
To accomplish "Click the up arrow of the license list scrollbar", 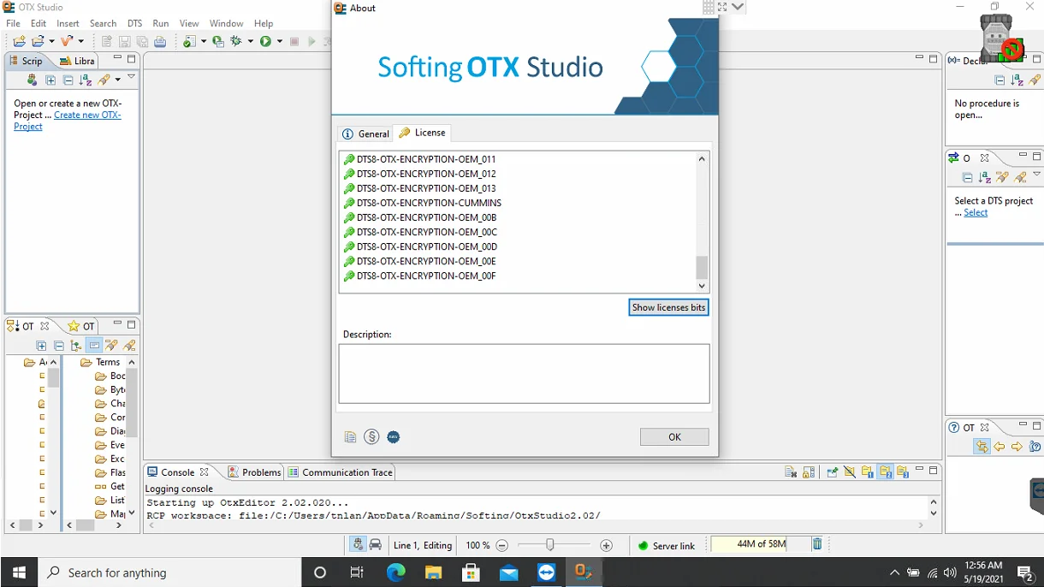I will click(x=702, y=158).
